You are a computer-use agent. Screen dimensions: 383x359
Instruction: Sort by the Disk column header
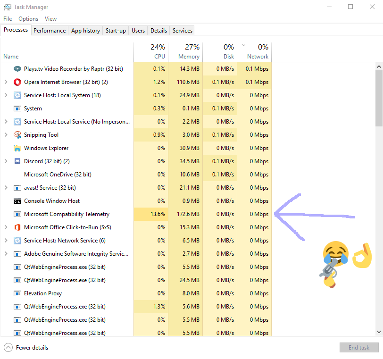click(x=220, y=52)
